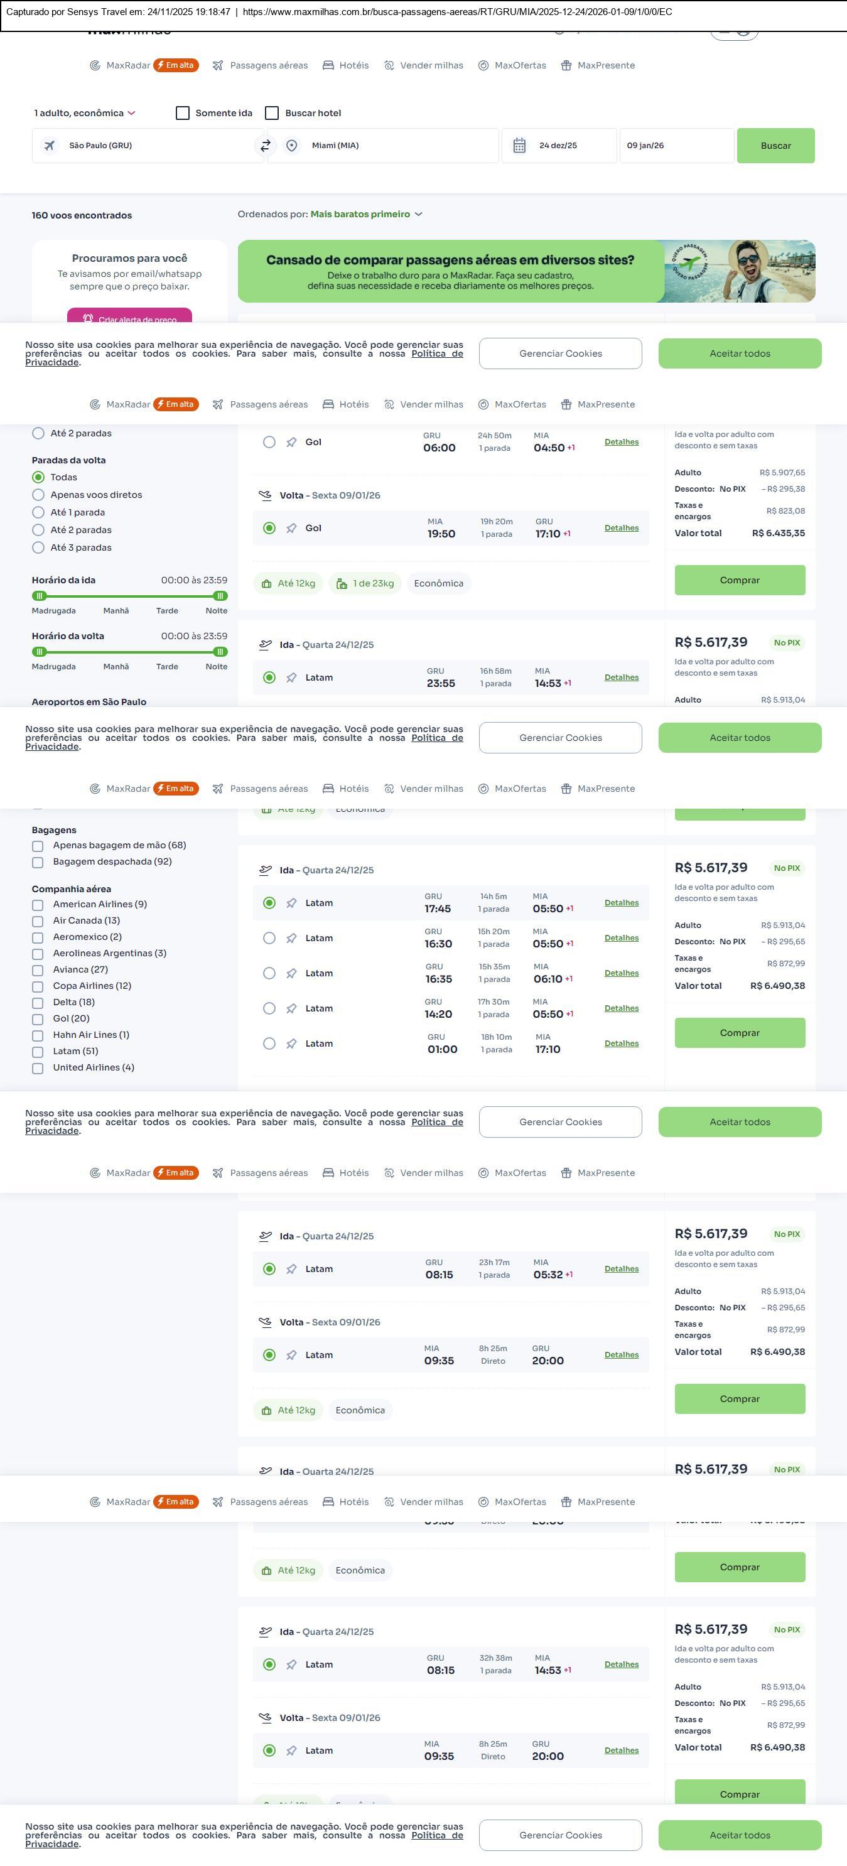This screenshot has height=1866, width=847.
Task: Click the location pin icon beside Miami (MIA)
Action: (291, 146)
